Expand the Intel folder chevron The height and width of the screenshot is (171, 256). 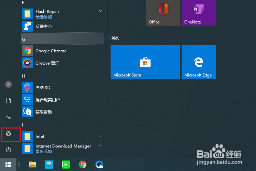pos(100,136)
